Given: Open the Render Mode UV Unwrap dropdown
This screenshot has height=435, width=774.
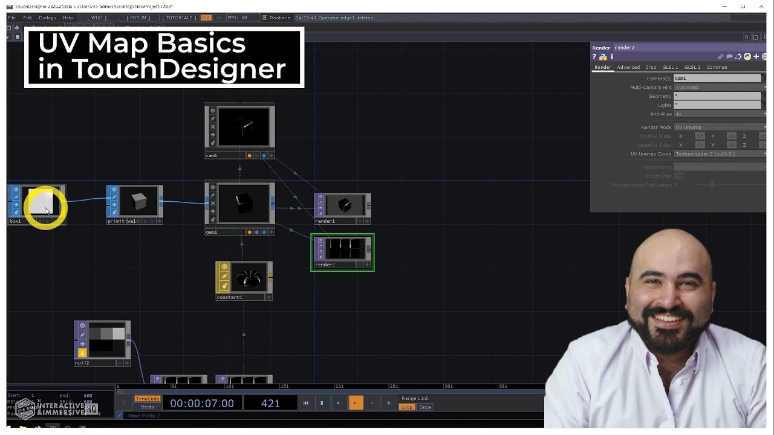Looking at the screenshot, I should click(719, 127).
